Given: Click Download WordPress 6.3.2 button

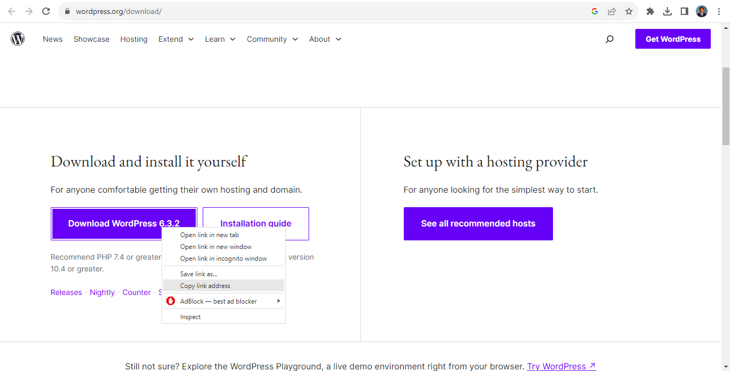Looking at the screenshot, I should coord(124,223).
